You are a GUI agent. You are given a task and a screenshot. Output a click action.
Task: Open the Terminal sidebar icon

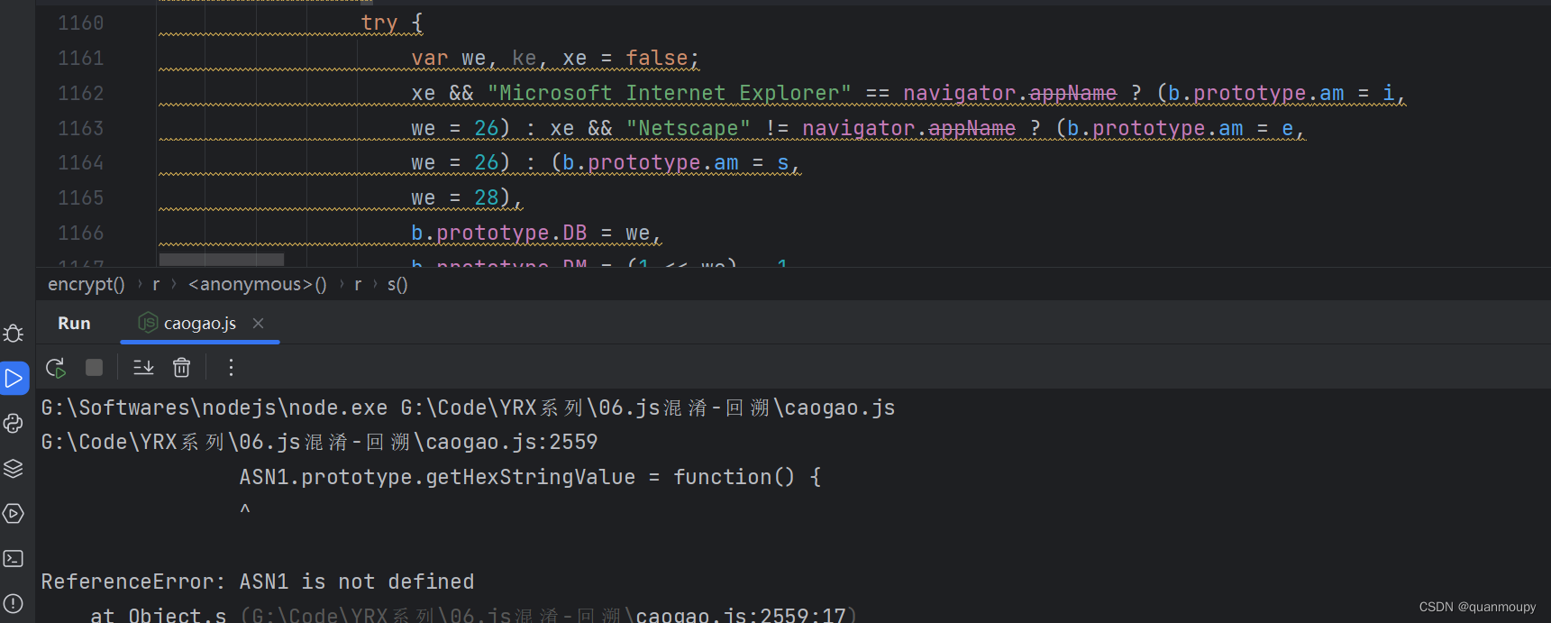pyautogui.click(x=14, y=558)
